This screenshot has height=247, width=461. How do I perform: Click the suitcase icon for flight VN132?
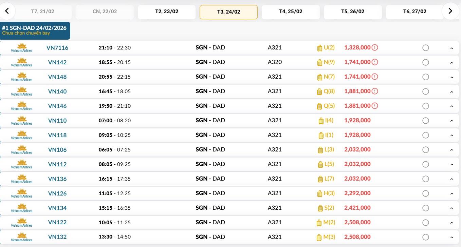tap(319, 238)
